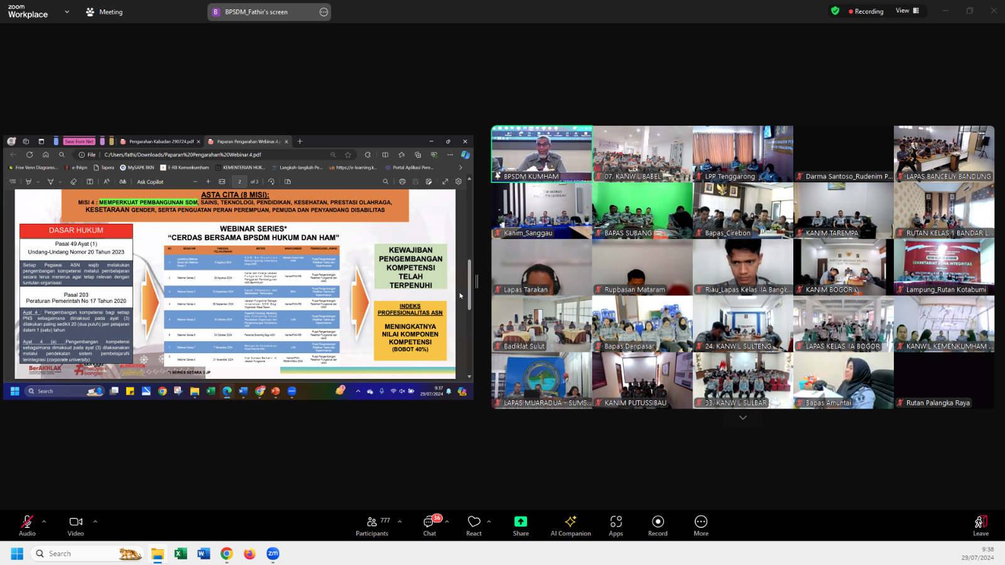1005x565 pixels.
Task: Leave the meeting
Action: click(x=981, y=525)
